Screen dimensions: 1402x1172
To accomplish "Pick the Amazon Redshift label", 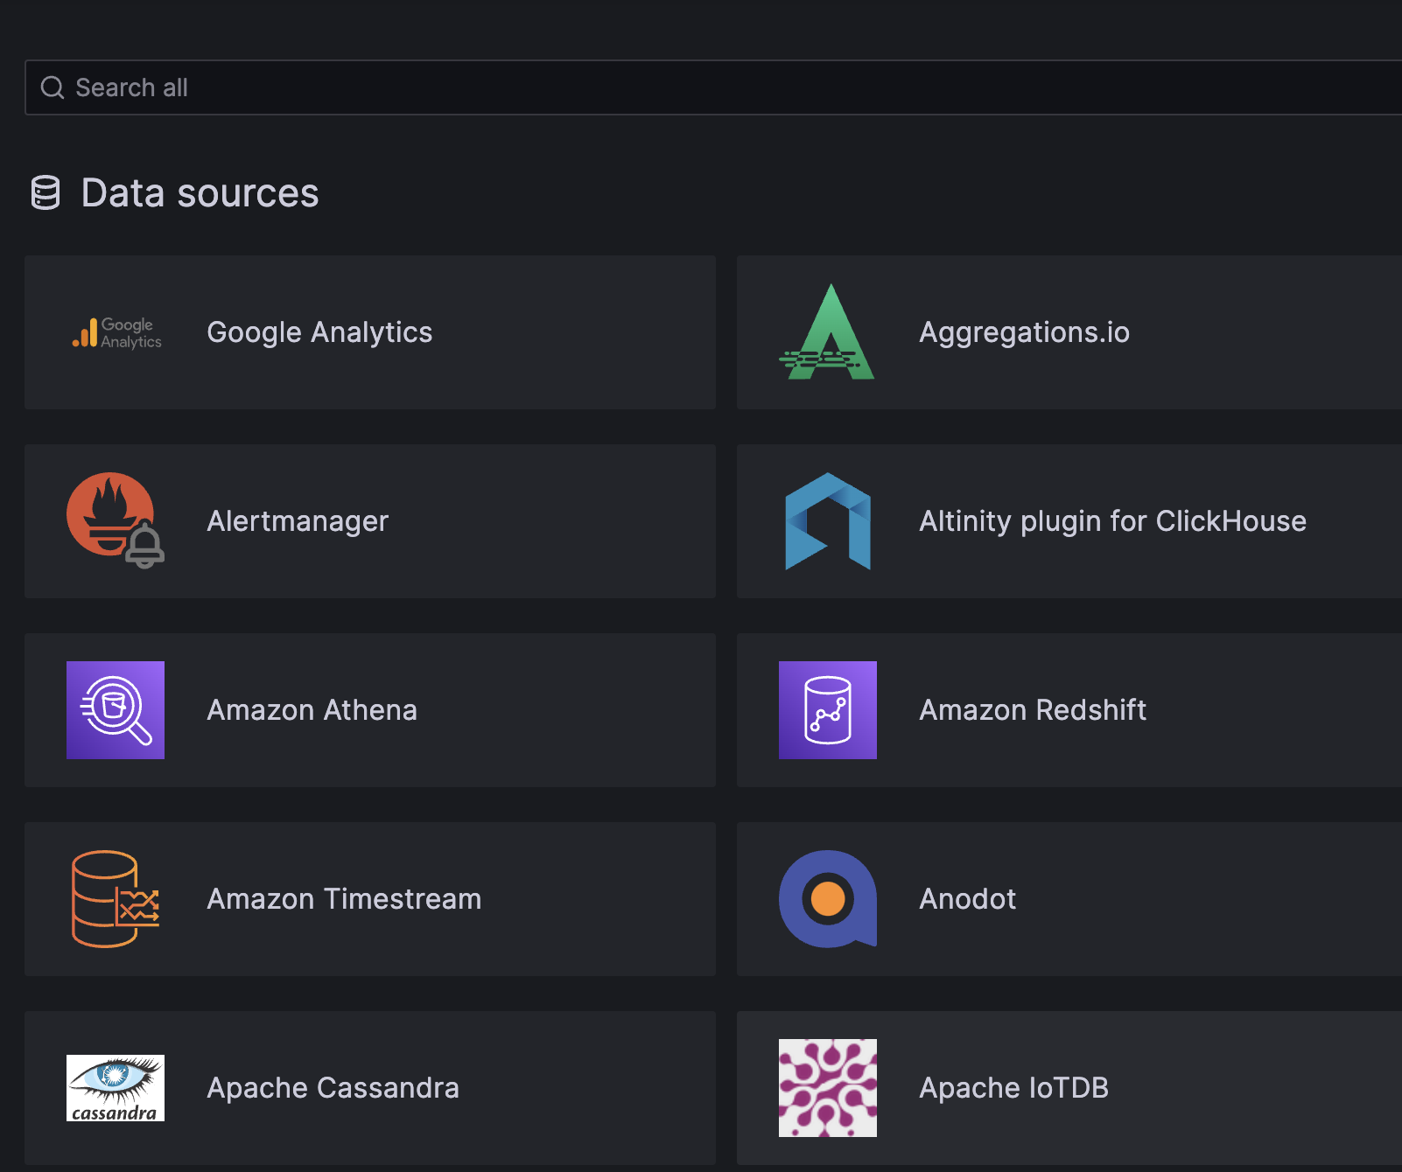I will (x=1033, y=710).
